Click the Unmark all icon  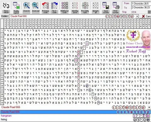point(96,6)
